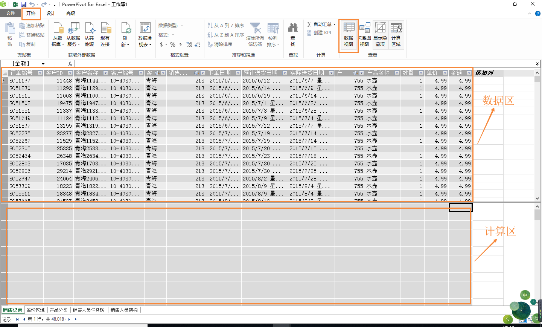Click the Excel icon to switch to workbook

coord(15,5)
